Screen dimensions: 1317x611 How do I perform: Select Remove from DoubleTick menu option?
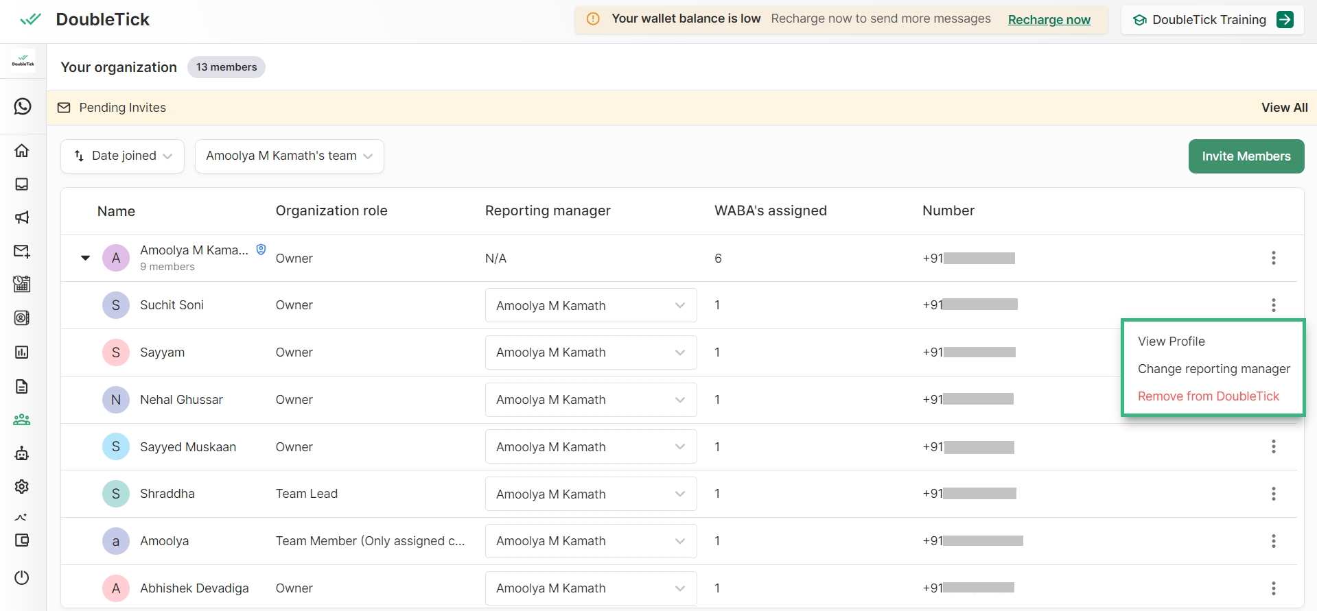click(x=1208, y=396)
